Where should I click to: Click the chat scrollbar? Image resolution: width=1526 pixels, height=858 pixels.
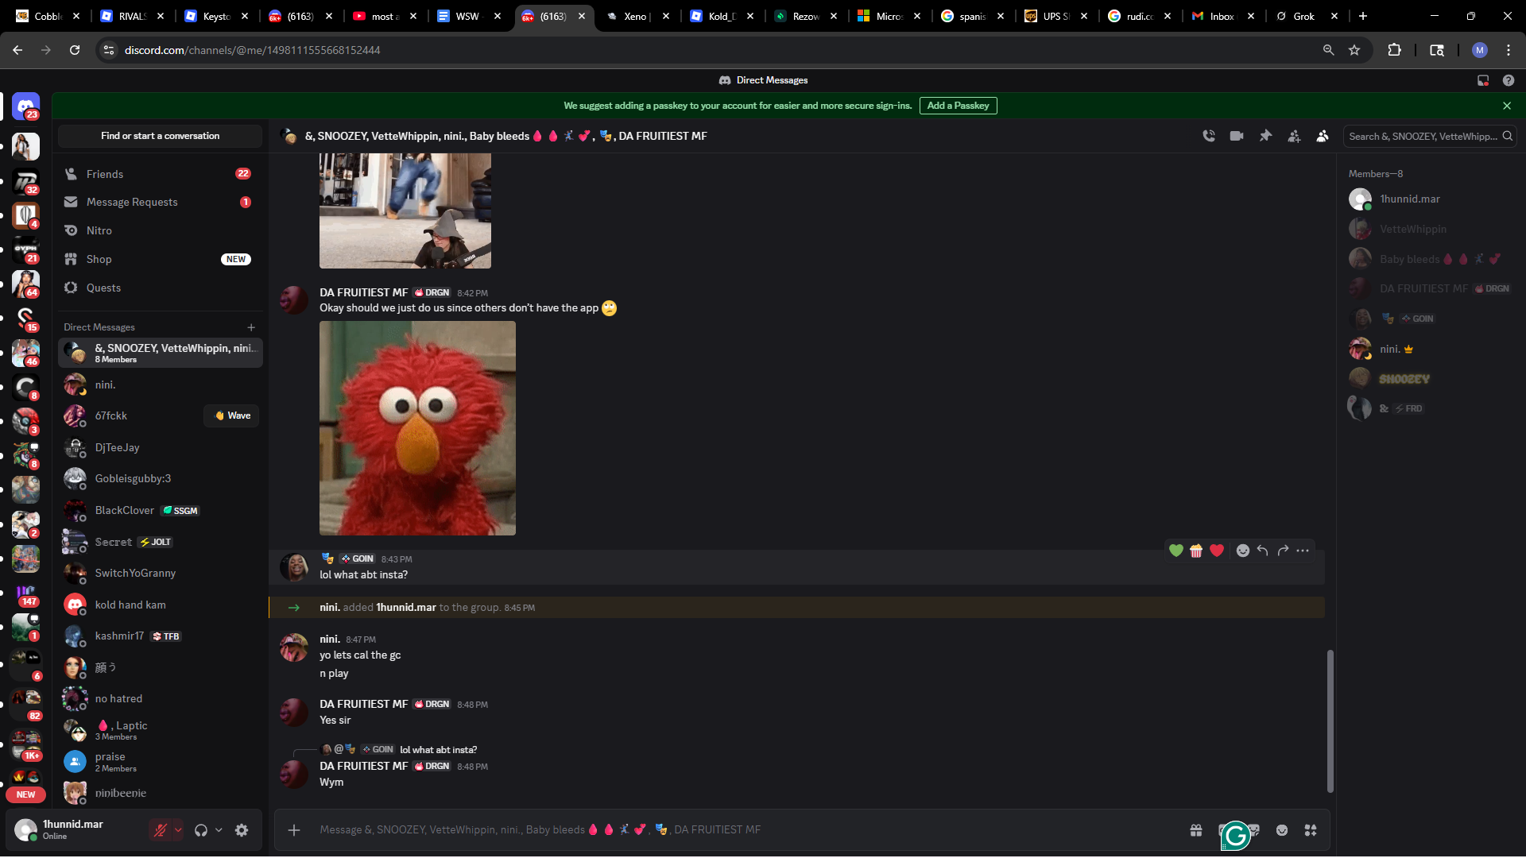point(1330,721)
